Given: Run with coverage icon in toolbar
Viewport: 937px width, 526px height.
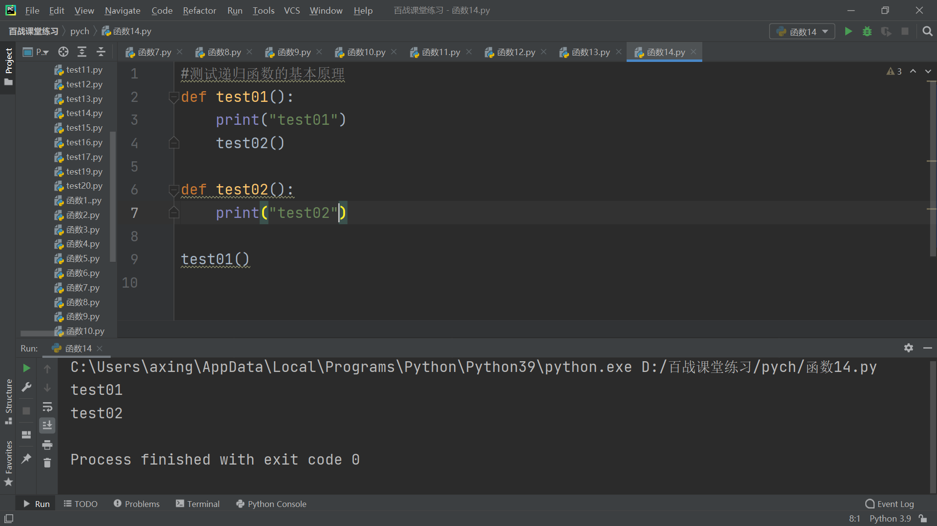Looking at the screenshot, I should pyautogui.click(x=886, y=31).
